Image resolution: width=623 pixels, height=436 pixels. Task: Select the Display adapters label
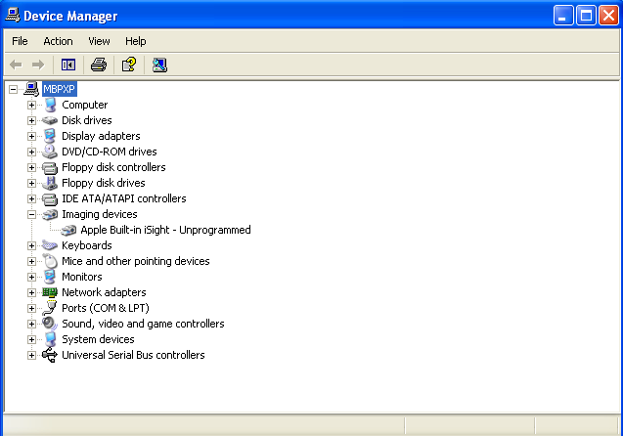101,136
